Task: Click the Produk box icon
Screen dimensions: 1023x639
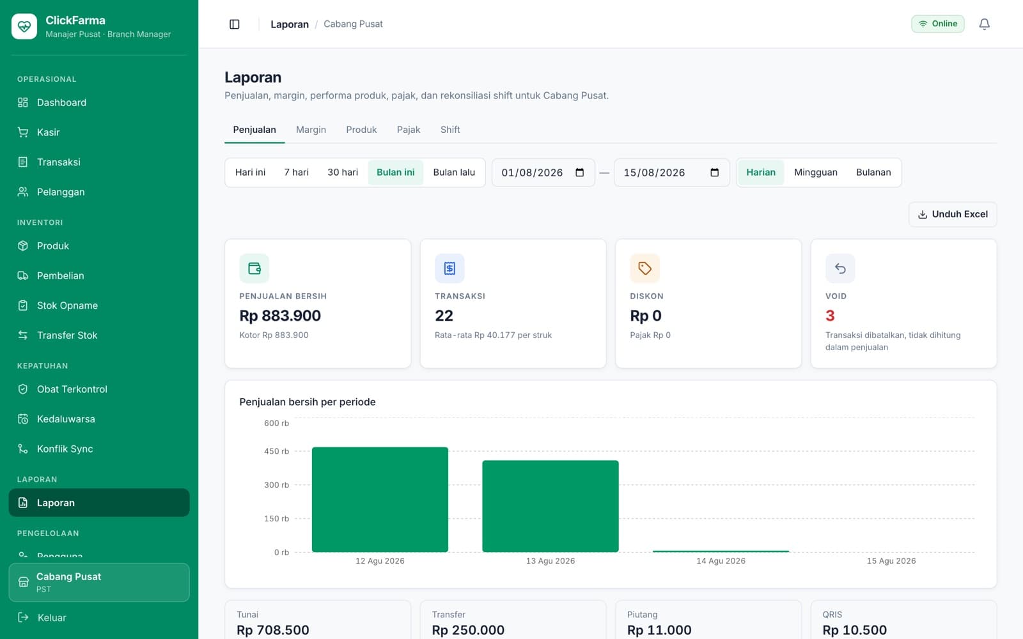Action: 23,246
